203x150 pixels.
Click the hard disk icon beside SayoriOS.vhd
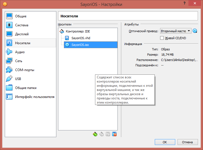tap(67, 38)
